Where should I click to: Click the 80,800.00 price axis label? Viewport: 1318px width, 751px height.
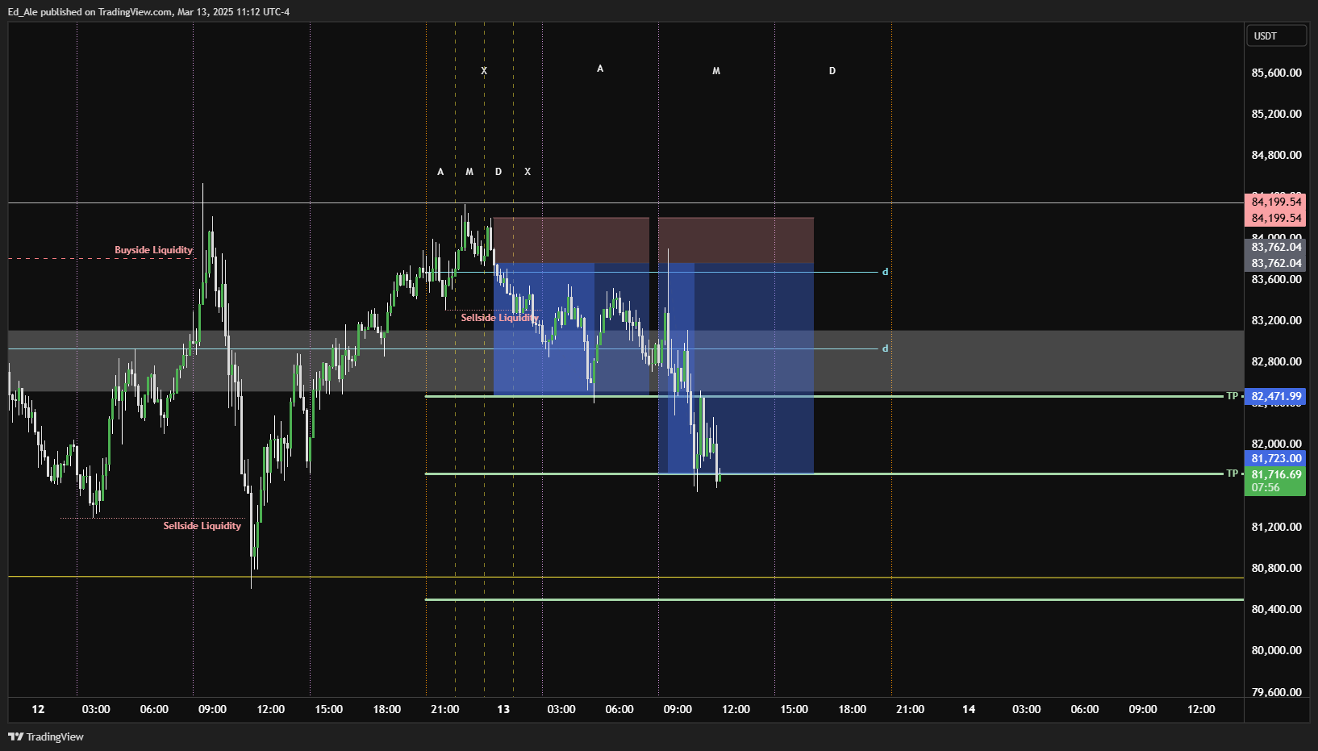click(1276, 568)
